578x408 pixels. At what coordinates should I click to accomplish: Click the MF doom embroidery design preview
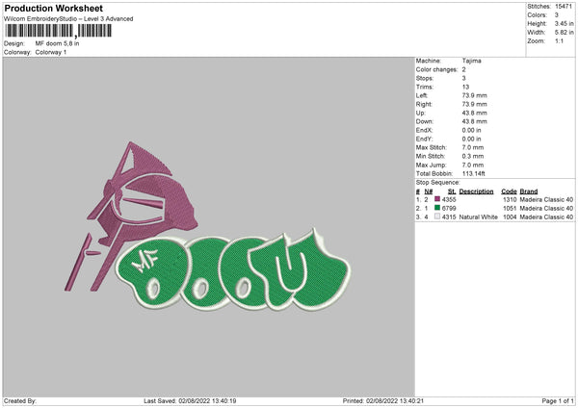[207, 226]
